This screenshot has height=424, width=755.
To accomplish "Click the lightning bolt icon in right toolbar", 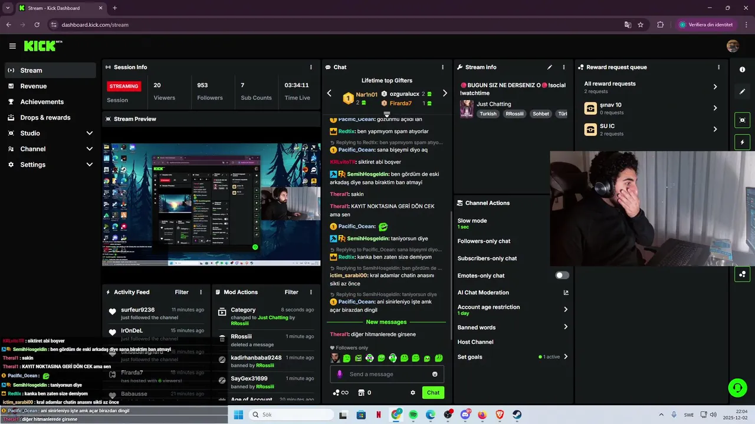I will point(742,142).
